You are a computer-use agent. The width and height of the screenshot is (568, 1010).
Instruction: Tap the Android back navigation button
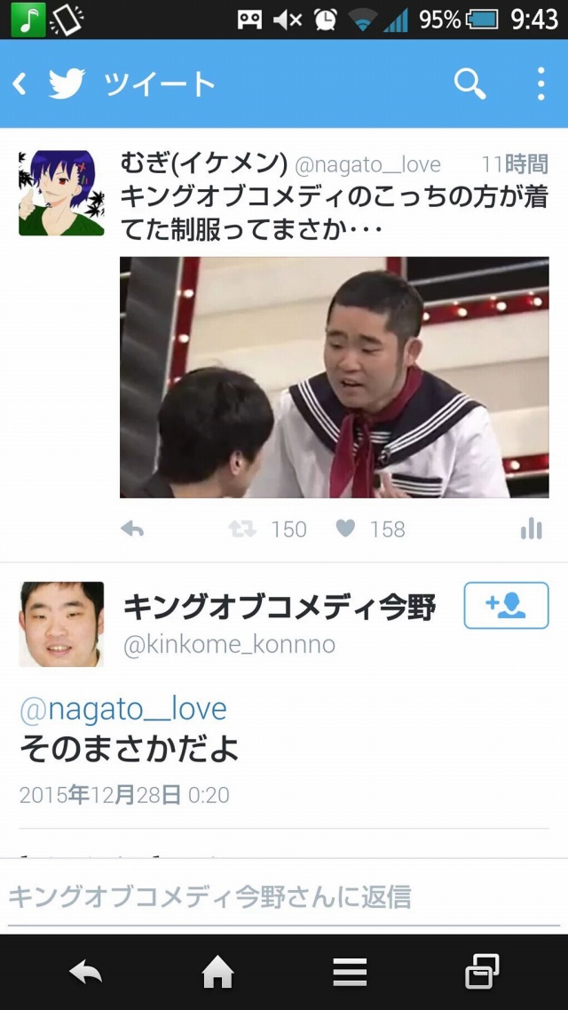tap(85, 971)
